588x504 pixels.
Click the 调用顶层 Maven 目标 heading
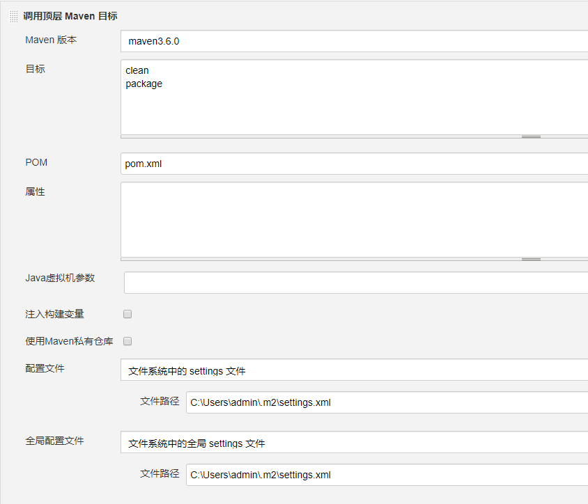70,16
